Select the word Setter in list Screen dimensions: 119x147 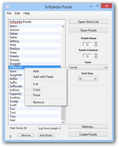coord(35,37)
